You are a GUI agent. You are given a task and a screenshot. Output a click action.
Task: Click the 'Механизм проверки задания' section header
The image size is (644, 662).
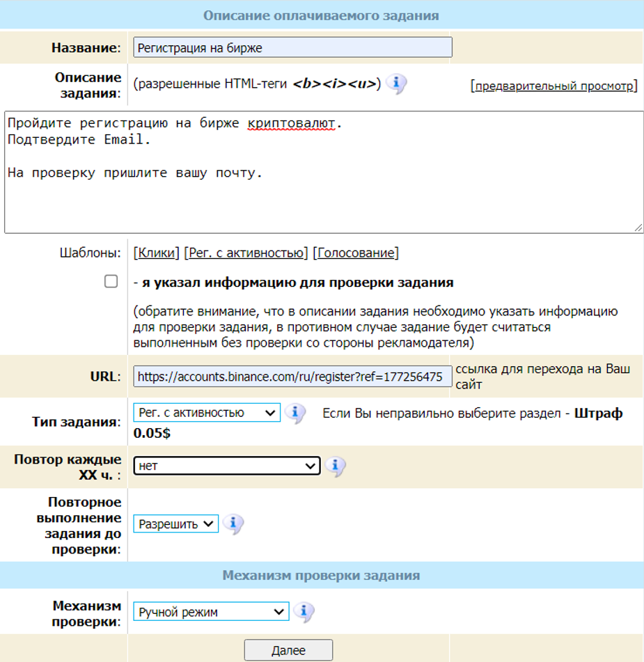[321, 576]
